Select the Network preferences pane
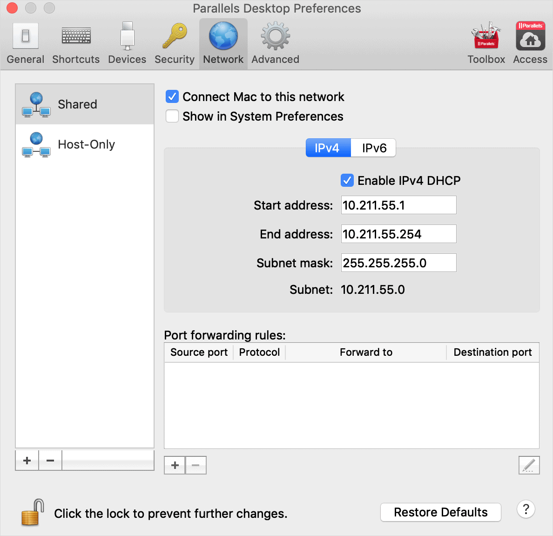The width and height of the screenshot is (553, 536). click(x=223, y=42)
